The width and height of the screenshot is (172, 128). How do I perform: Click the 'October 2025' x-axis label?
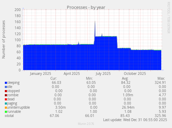135,74
